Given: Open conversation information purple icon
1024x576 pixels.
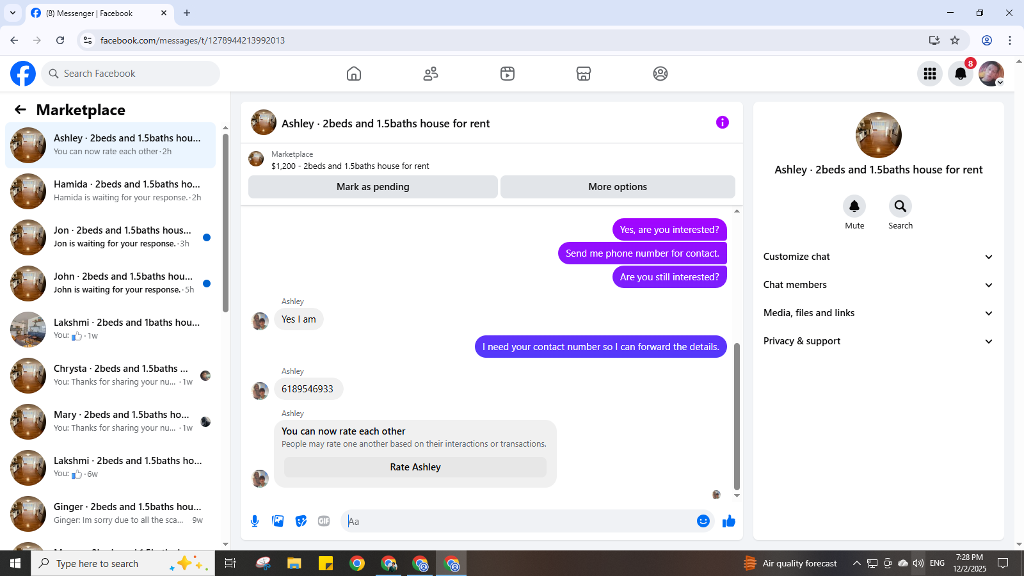Looking at the screenshot, I should [723, 122].
